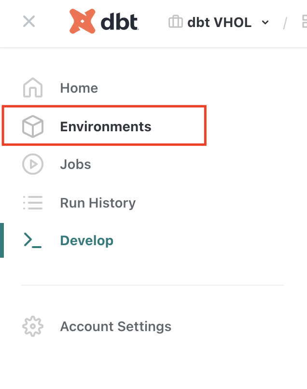Click the green active indicator beside Develop
The height and width of the screenshot is (389, 307).
(2, 240)
